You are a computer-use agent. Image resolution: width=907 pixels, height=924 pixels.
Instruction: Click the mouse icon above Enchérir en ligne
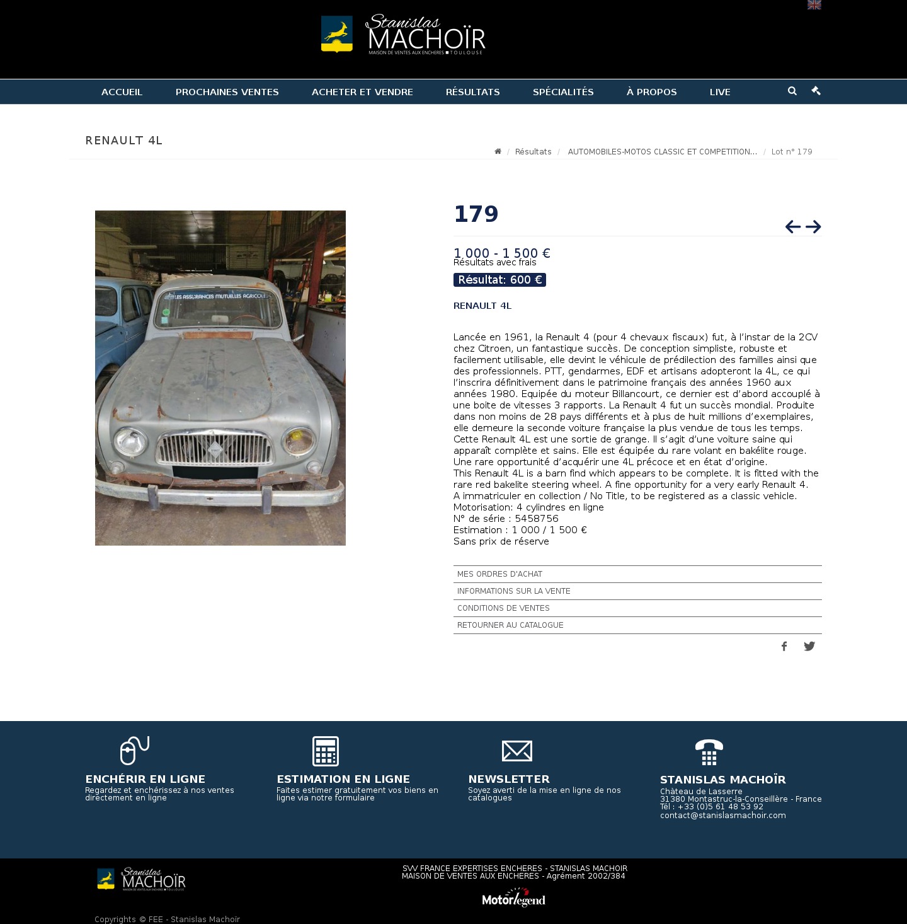[135, 751]
